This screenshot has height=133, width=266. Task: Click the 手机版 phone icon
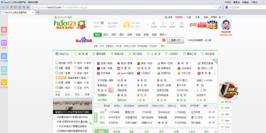click(x=163, y=23)
